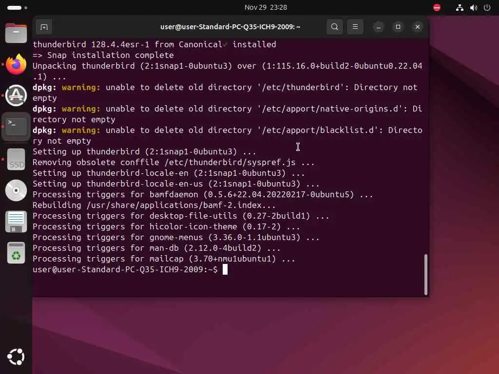Open the App Center dock icon

point(16,95)
